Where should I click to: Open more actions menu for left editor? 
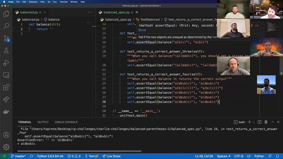[x=90, y=12]
